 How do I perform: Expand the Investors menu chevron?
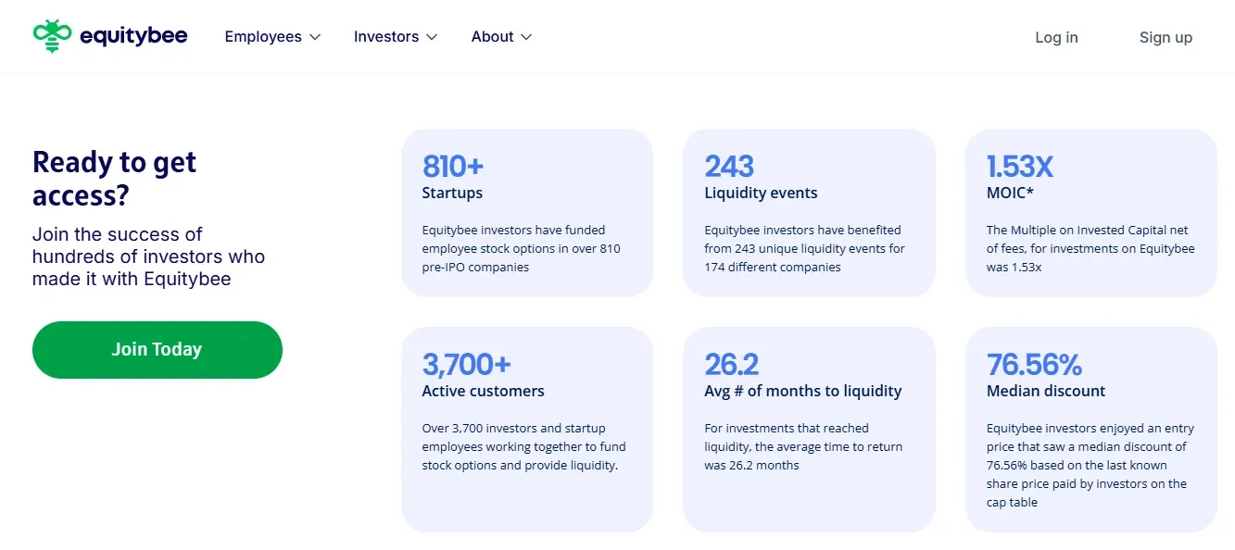(x=432, y=37)
